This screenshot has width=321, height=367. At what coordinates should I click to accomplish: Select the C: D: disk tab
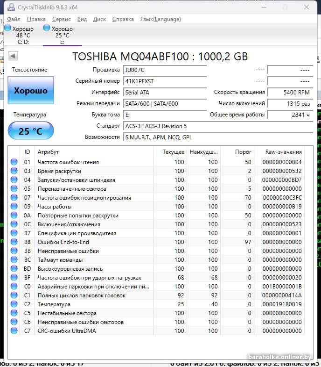click(x=23, y=35)
